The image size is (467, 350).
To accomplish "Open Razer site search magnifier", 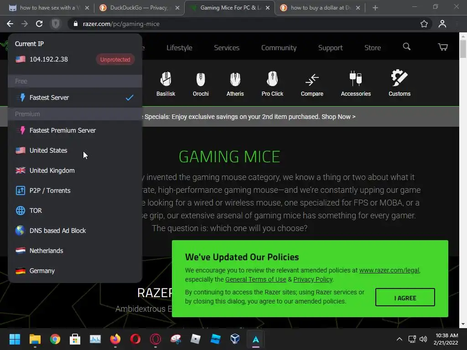I will click(406, 47).
